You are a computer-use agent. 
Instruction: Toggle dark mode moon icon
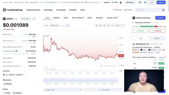(121, 2)
